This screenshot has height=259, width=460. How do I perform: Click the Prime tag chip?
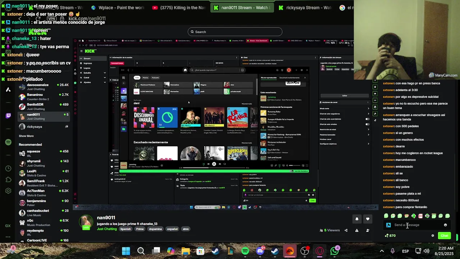140,229
